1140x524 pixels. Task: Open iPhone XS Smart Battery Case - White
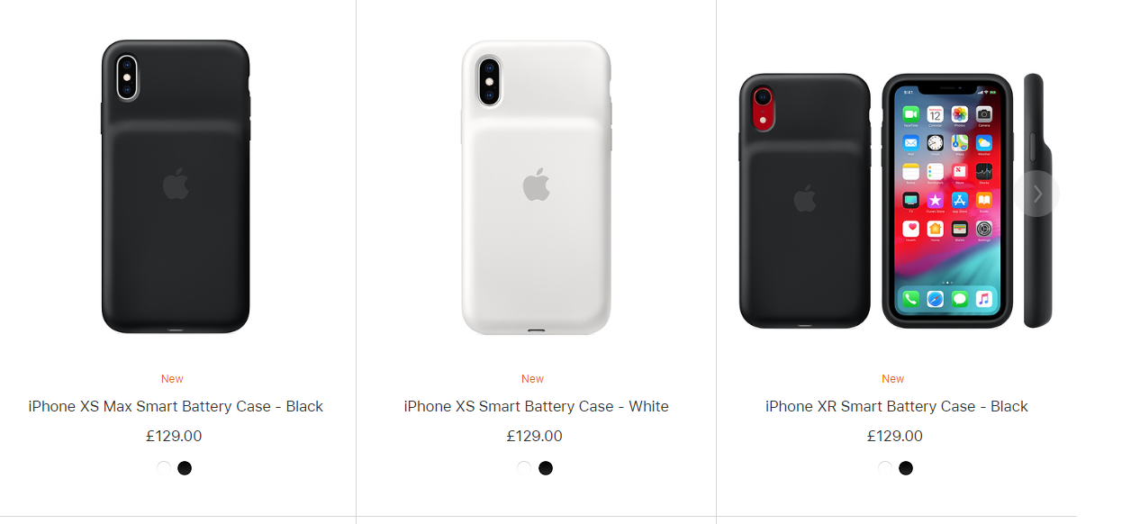click(x=537, y=406)
